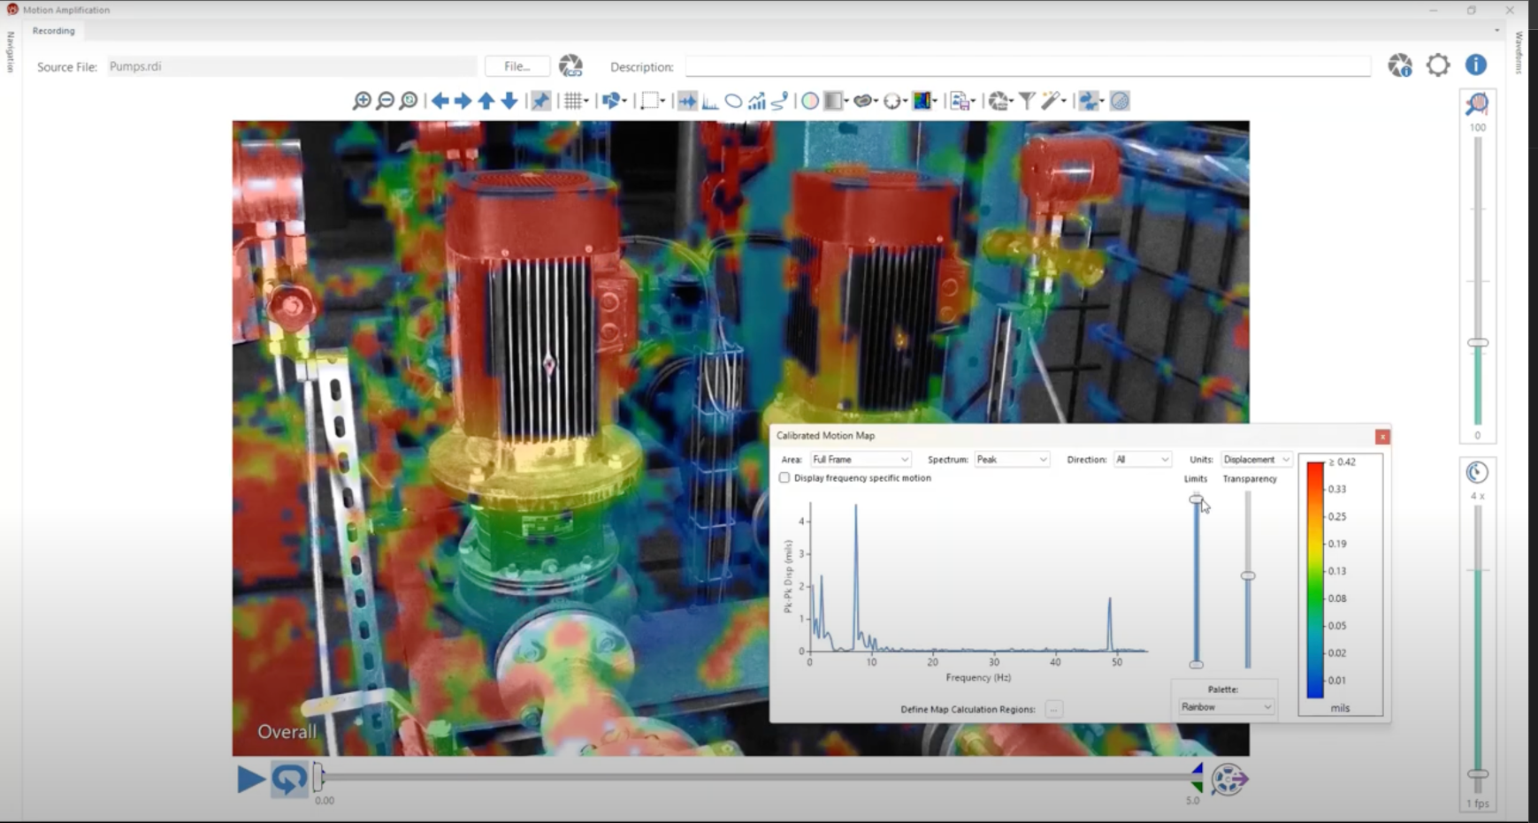Click the spectrum plot toolbar icon
This screenshot has width=1538, height=823.
coord(710,101)
